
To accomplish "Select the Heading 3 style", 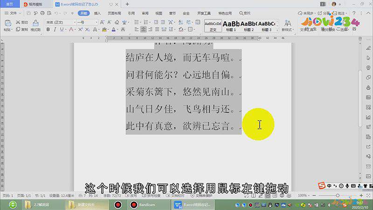I will point(266,26).
